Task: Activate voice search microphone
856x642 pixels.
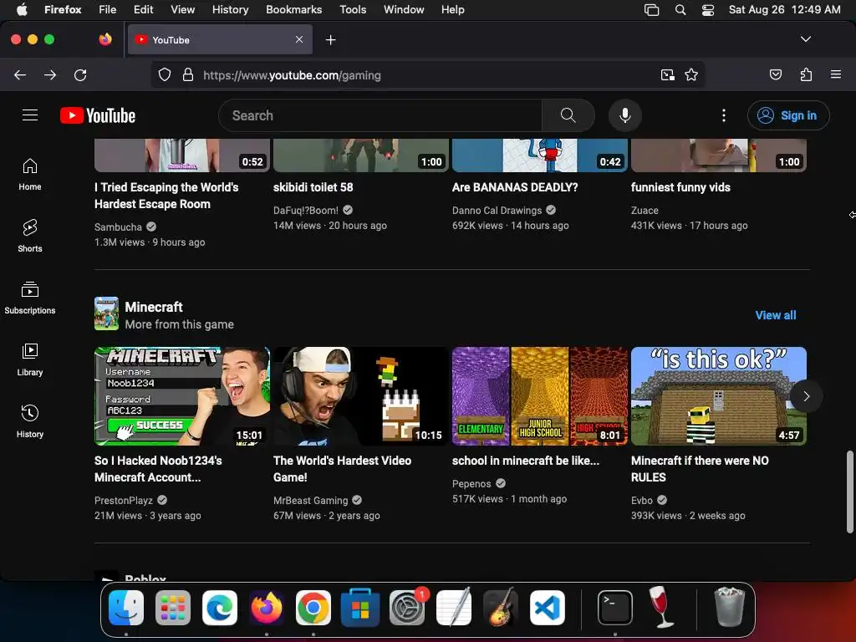Action: click(x=625, y=115)
